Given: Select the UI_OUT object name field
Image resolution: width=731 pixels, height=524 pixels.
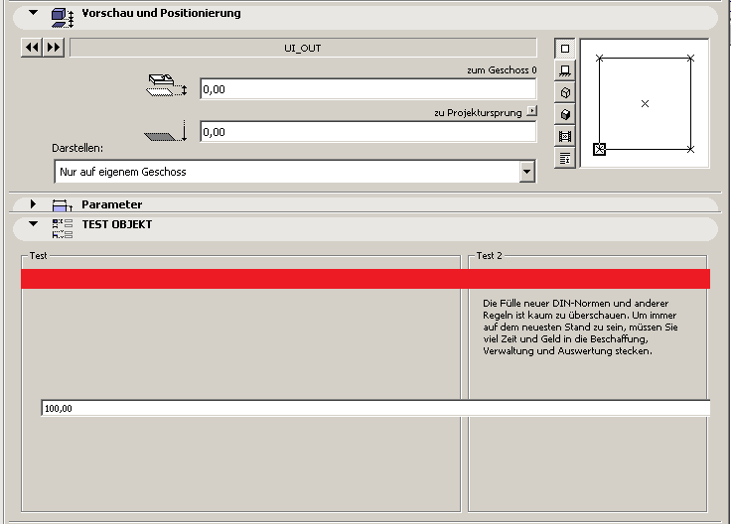Looking at the screenshot, I should 303,48.
